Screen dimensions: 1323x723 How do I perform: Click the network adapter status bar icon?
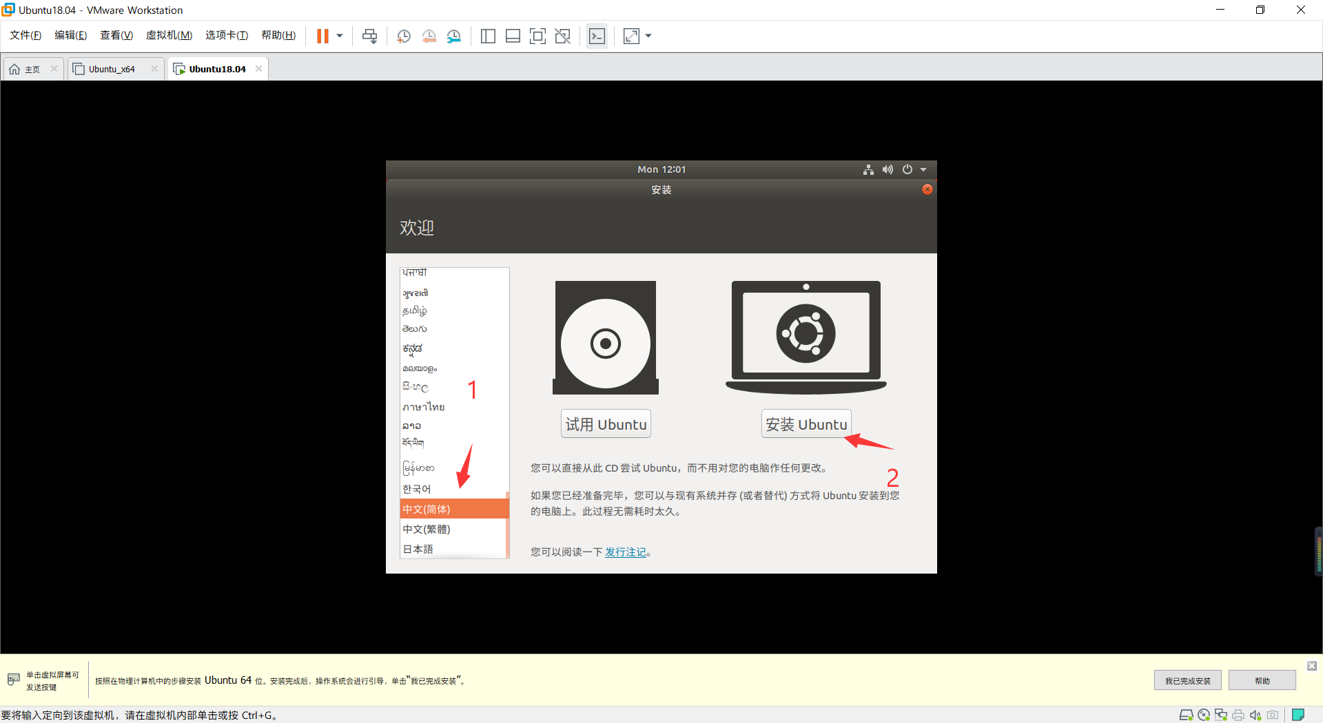click(x=1221, y=715)
